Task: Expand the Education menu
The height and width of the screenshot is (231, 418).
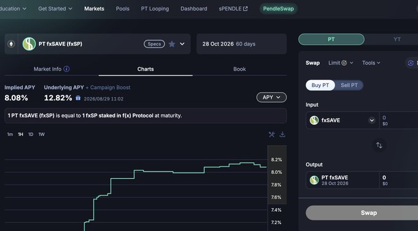Action: pos(13,9)
